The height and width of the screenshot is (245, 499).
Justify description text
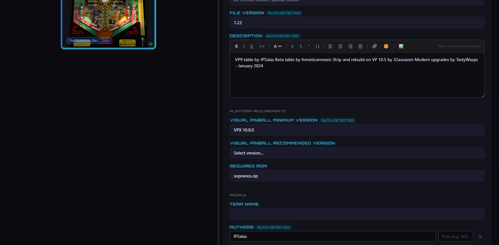click(x=360, y=46)
